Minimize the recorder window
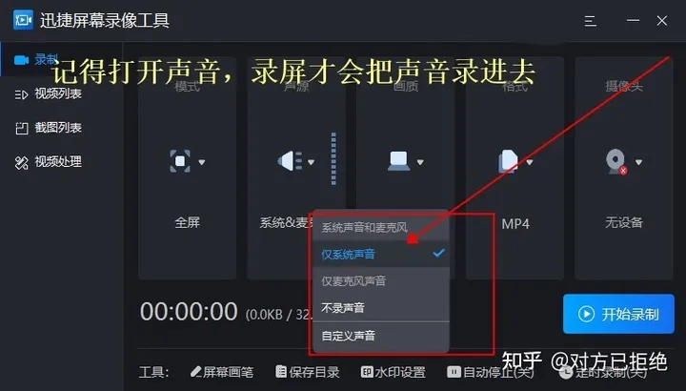The height and width of the screenshot is (391, 686). [633, 21]
